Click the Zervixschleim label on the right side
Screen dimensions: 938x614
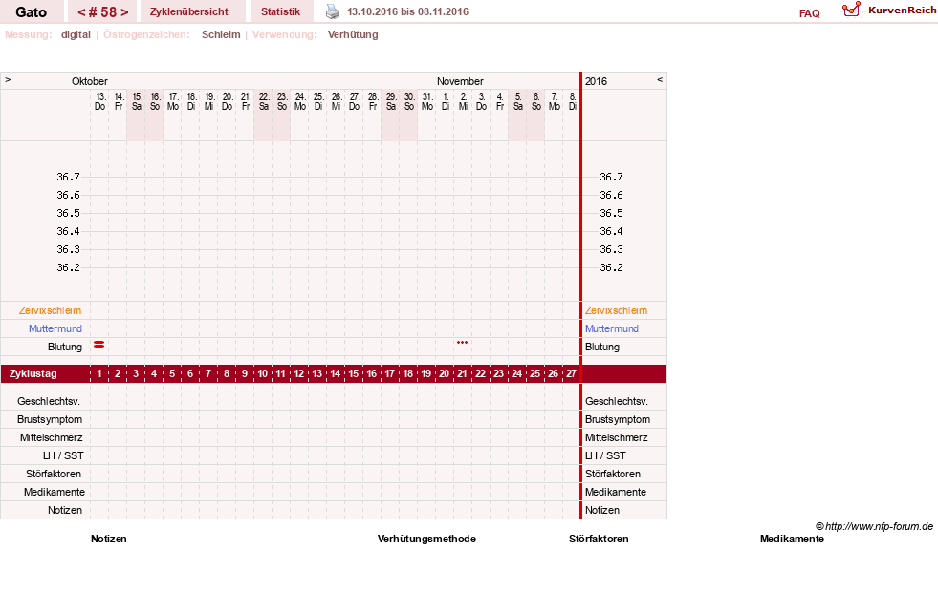[616, 310]
